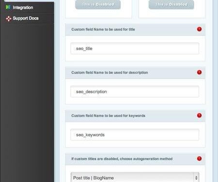The height and width of the screenshot is (182, 218).
Task: Open help for custom keywords field name
Action: click(199, 116)
